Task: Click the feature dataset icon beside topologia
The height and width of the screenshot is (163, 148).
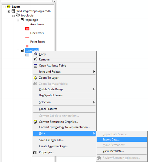Action: (x=18, y=15)
